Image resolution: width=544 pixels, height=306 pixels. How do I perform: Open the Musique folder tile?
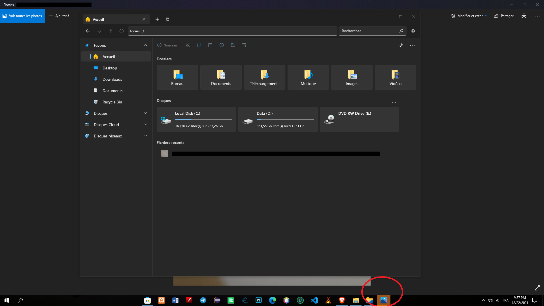[x=308, y=77]
